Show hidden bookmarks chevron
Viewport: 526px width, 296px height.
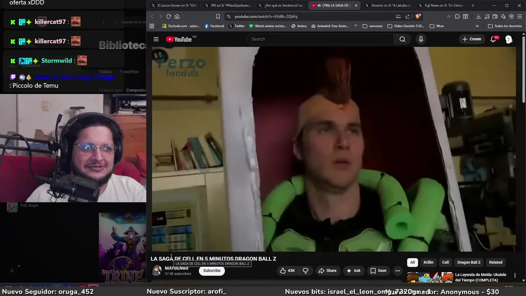pos(477,26)
